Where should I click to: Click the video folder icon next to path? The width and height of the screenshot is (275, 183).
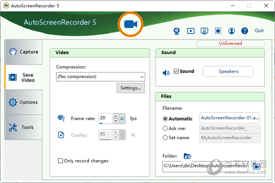tap(256, 166)
